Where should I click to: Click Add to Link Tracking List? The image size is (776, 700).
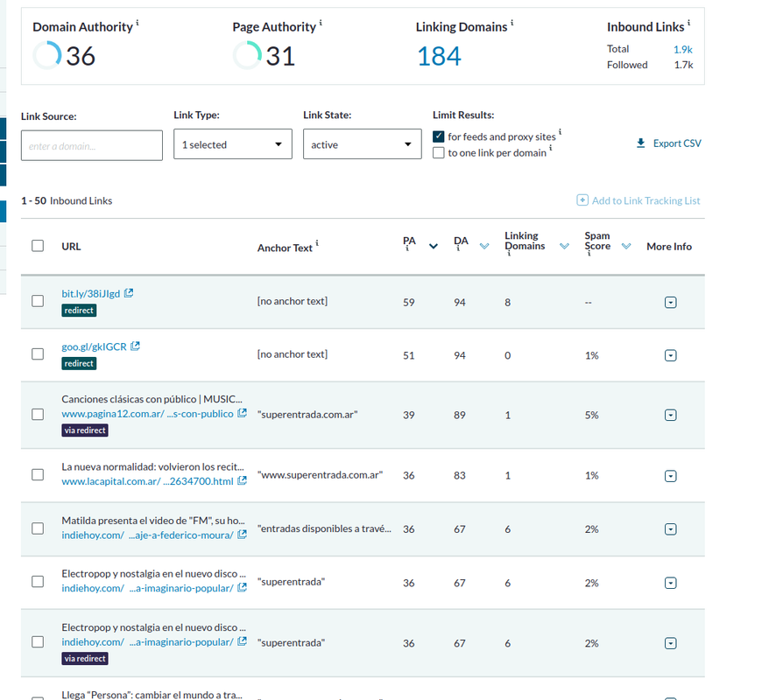coord(645,200)
